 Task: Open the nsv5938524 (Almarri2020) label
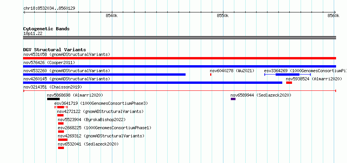tap(314, 79)
